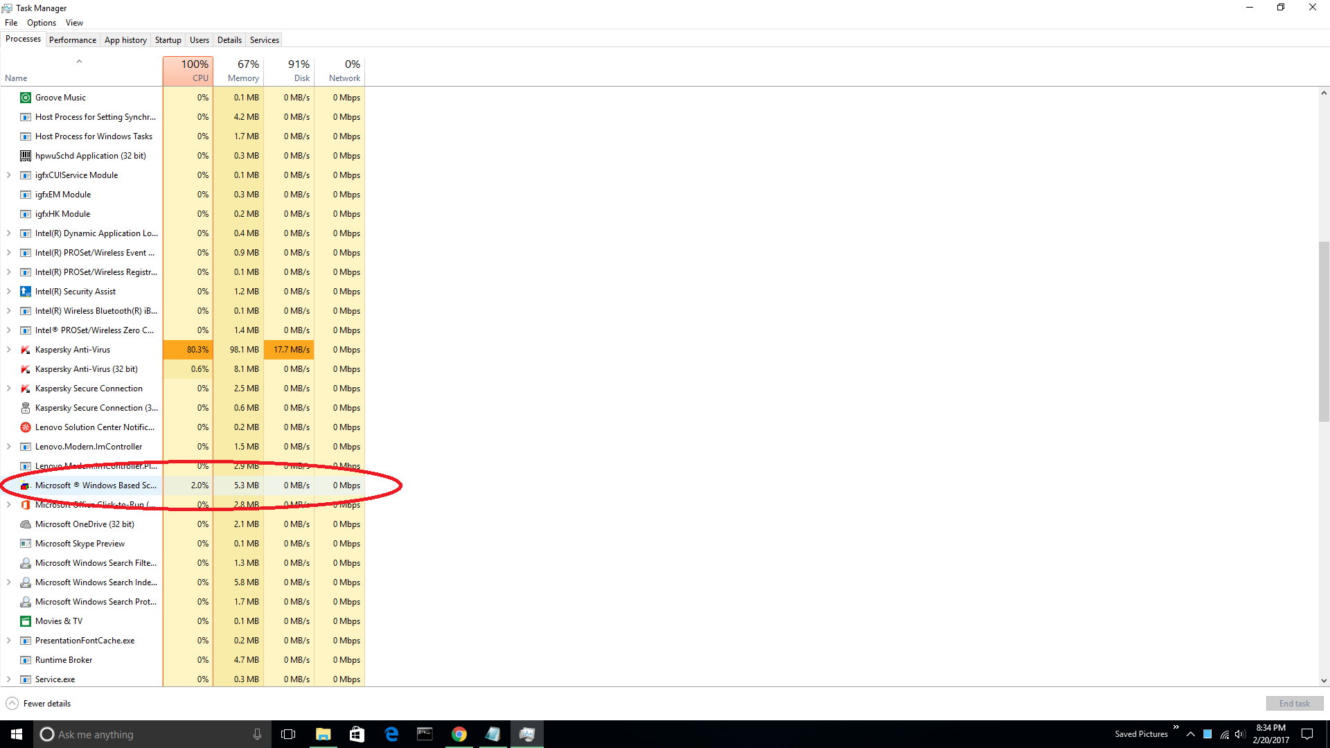Sort processes by Network column
1330x748 pixels.
pyautogui.click(x=339, y=71)
